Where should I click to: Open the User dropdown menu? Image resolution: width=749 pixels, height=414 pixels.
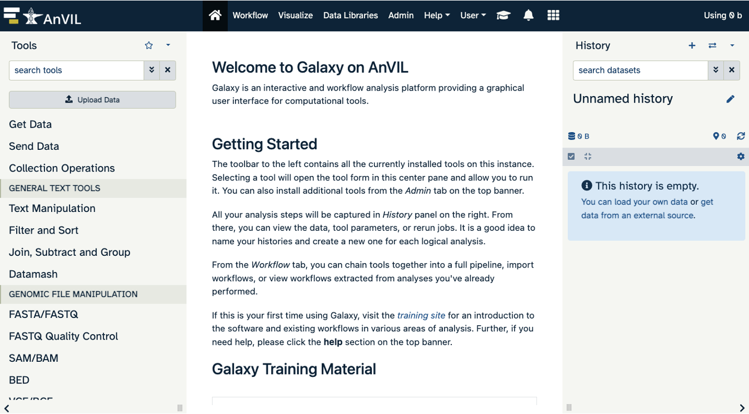pyautogui.click(x=473, y=16)
